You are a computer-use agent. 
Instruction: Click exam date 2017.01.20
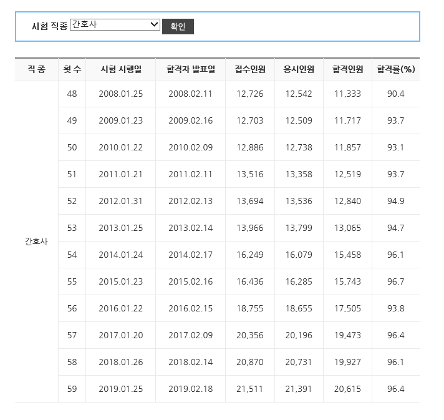click(x=121, y=335)
